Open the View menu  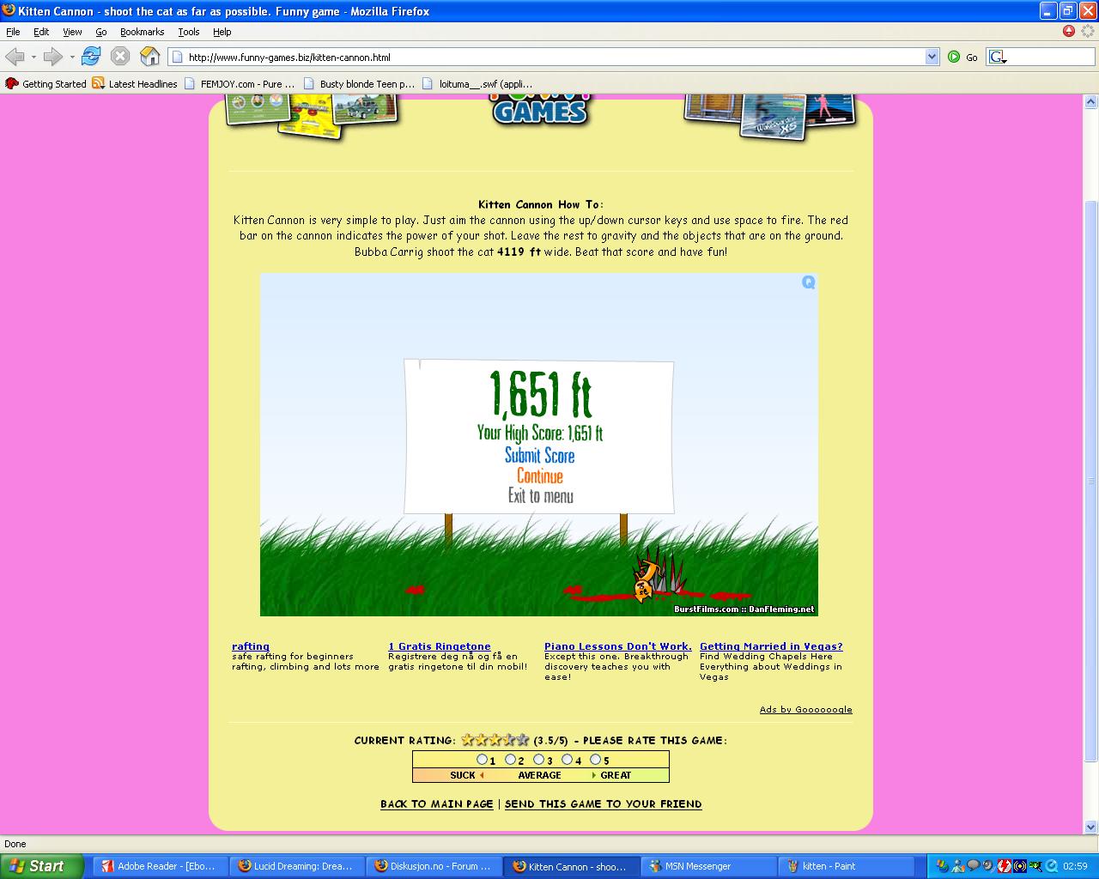(72, 32)
